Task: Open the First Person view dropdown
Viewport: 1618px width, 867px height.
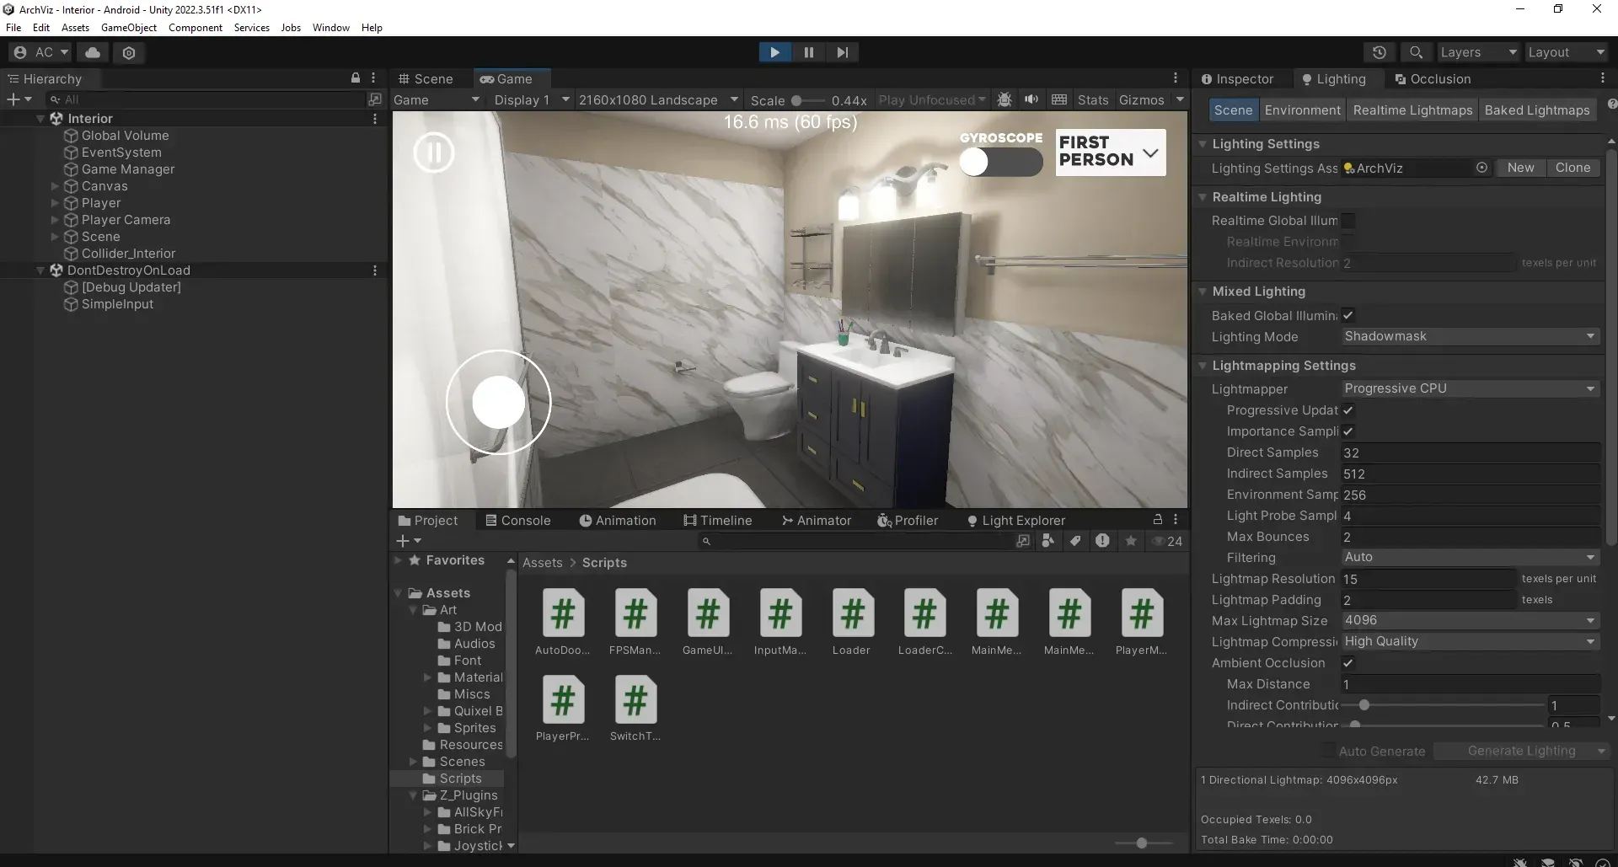Action: click(1111, 153)
